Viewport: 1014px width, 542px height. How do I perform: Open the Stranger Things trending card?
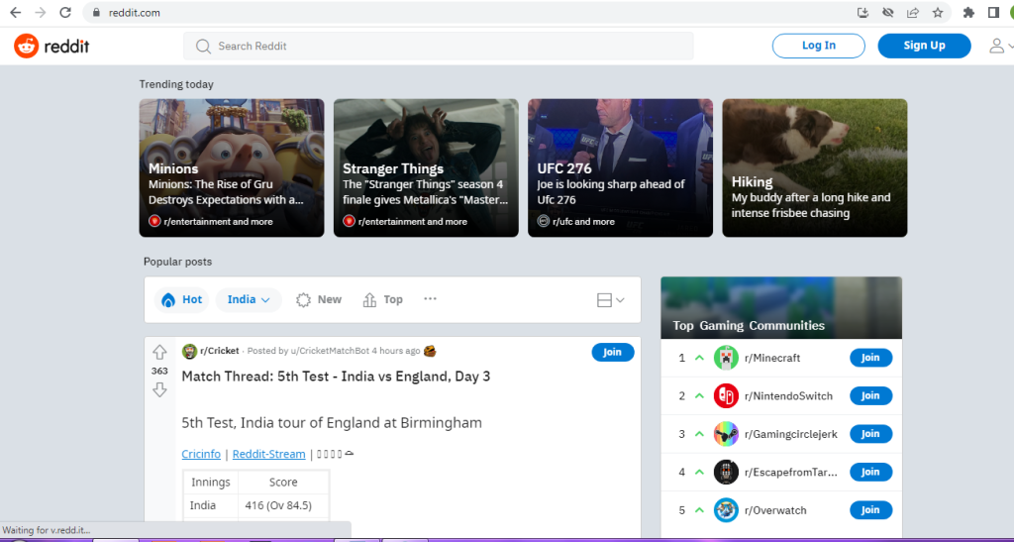(426, 168)
